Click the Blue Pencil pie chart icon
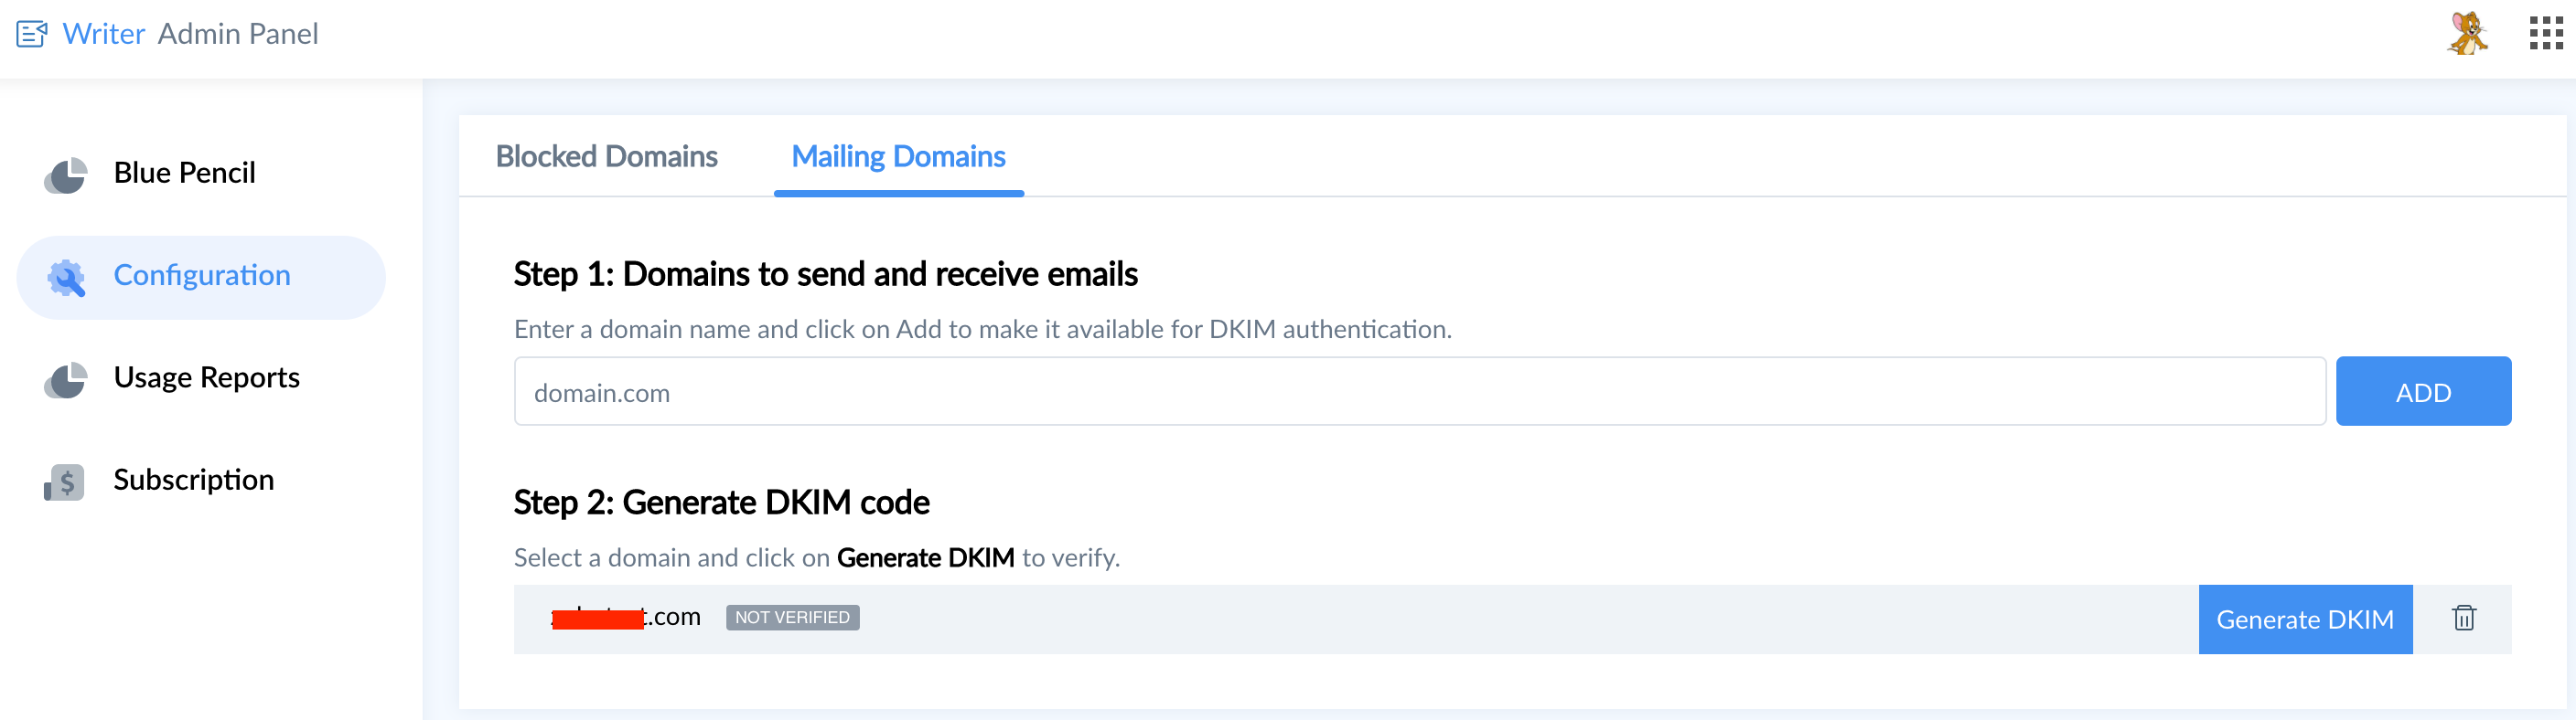Image resolution: width=2576 pixels, height=720 pixels. pyautogui.click(x=66, y=175)
